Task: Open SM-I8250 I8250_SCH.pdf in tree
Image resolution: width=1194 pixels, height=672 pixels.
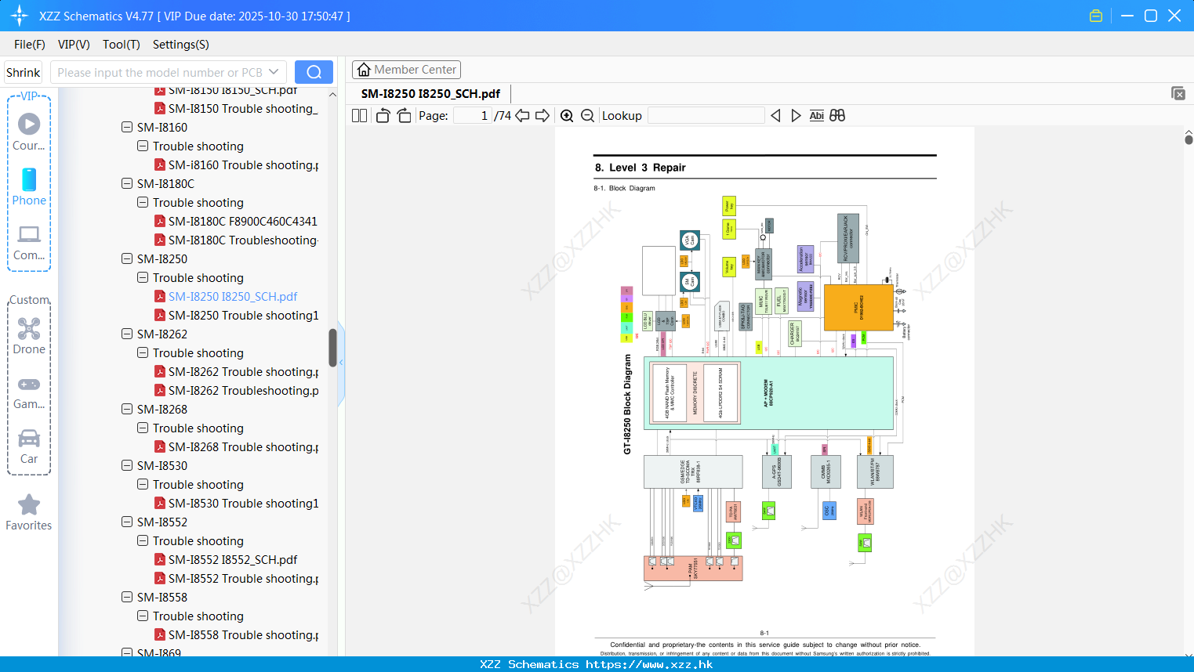Action: click(233, 296)
